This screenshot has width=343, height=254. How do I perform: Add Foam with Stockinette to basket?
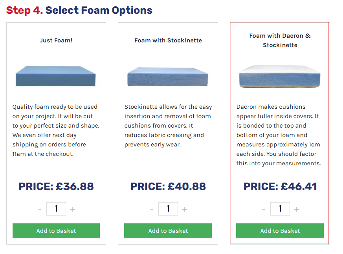tap(168, 230)
